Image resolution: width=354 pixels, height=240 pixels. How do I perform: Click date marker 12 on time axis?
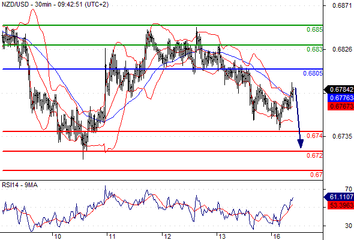(167, 236)
